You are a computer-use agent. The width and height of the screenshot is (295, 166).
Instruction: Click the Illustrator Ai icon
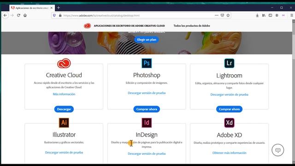pyautogui.click(x=64, y=123)
